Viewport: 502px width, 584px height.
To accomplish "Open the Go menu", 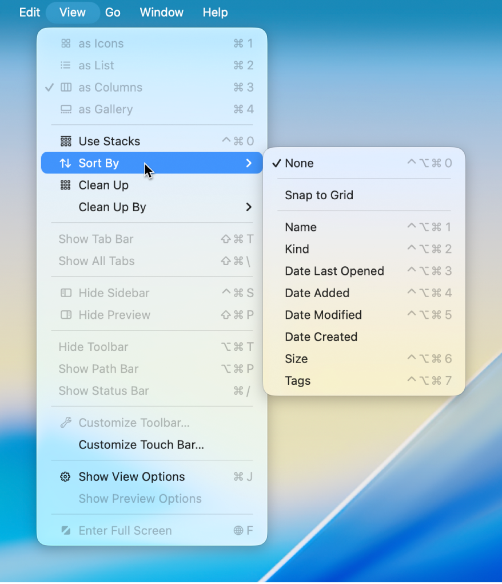I will 113,12.
